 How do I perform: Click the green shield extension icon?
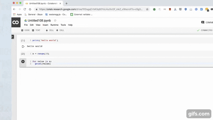(154, 9)
